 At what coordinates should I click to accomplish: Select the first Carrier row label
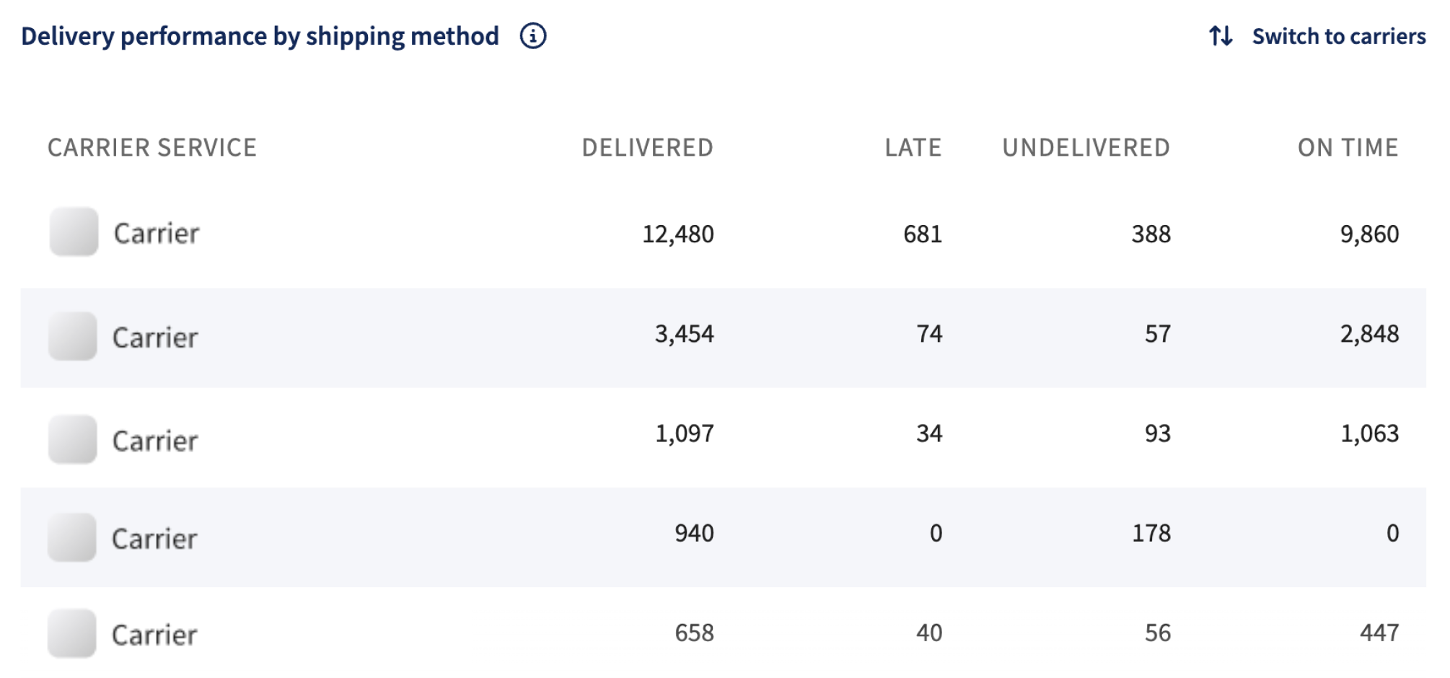157,232
